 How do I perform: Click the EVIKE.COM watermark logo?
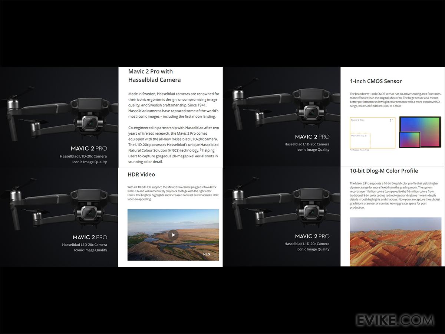[x=395, y=320]
